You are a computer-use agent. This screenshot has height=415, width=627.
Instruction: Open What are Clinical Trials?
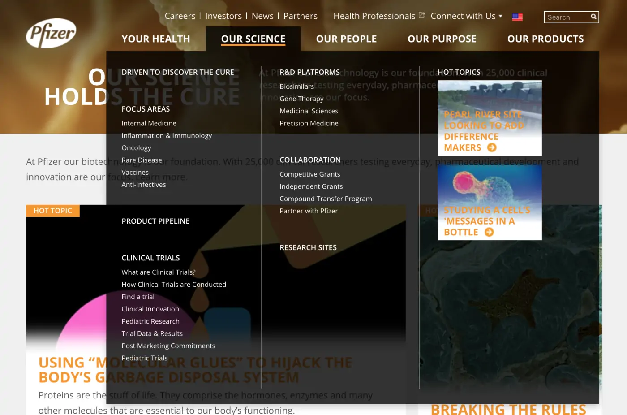point(159,272)
